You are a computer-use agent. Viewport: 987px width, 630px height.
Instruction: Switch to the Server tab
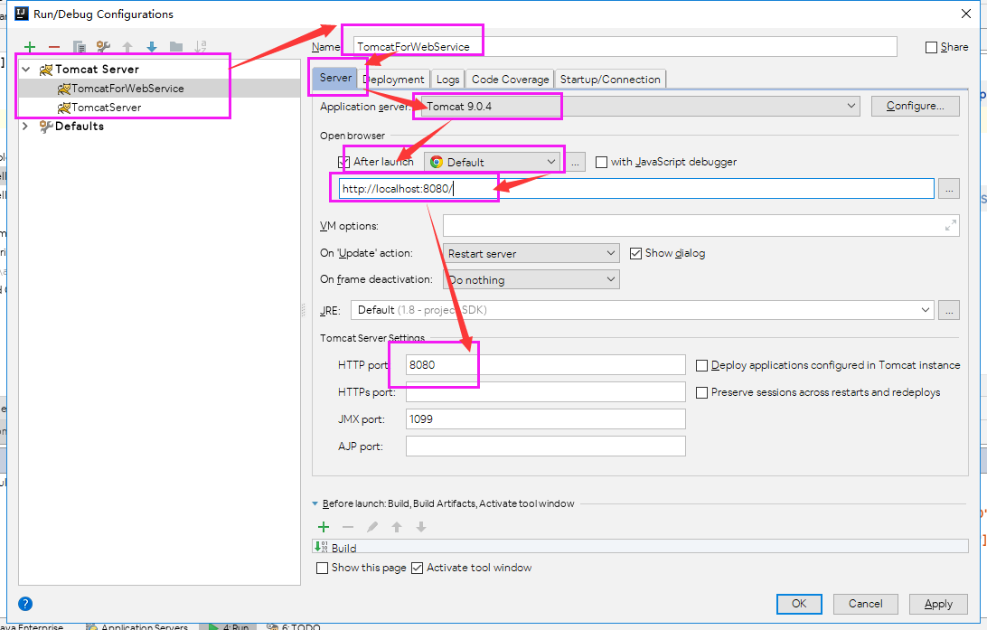[335, 78]
